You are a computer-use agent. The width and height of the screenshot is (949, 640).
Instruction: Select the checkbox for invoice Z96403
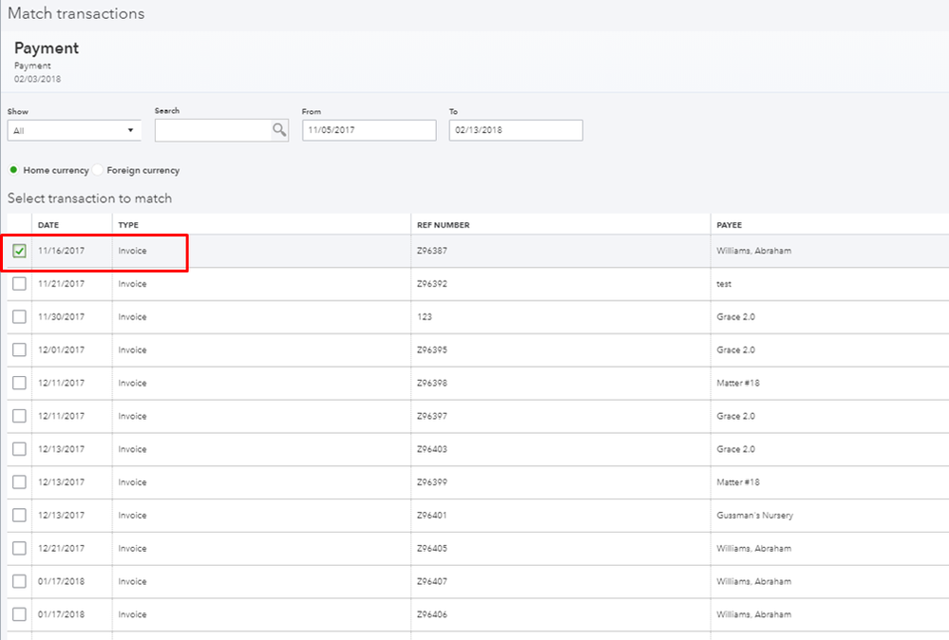coord(19,449)
